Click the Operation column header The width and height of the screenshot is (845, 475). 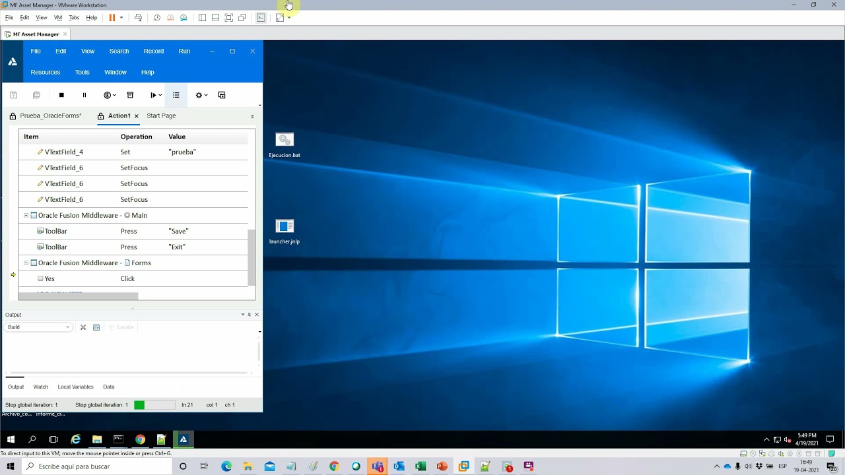(x=136, y=137)
